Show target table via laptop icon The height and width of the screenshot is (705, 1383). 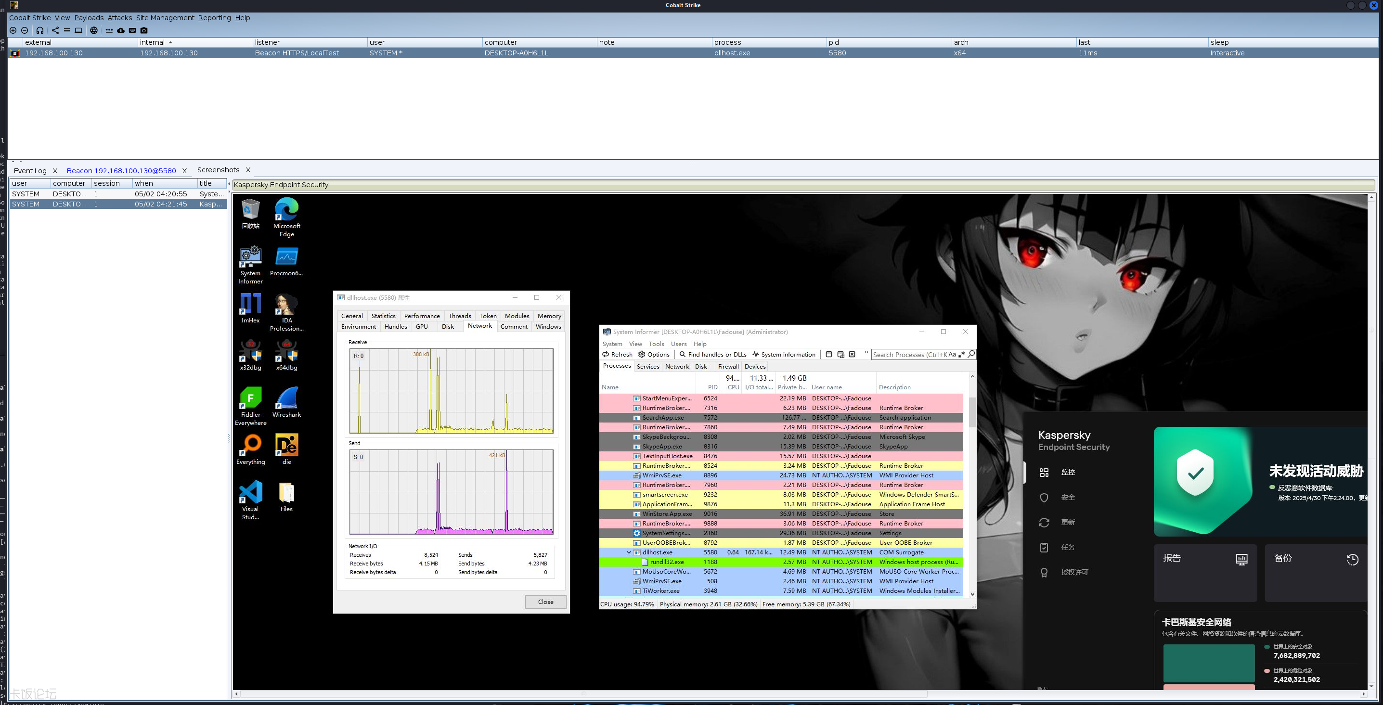click(78, 31)
